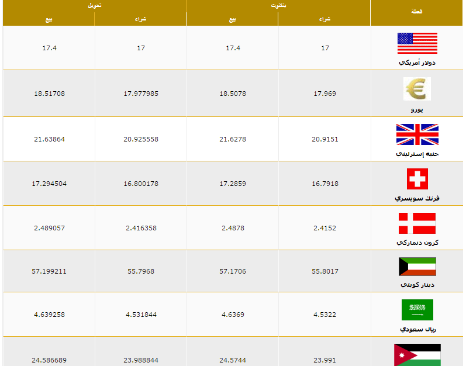This screenshot has height=366, width=466.
Task: Click the 'جنيه إسترليني' currency label
Action: [x=417, y=154]
